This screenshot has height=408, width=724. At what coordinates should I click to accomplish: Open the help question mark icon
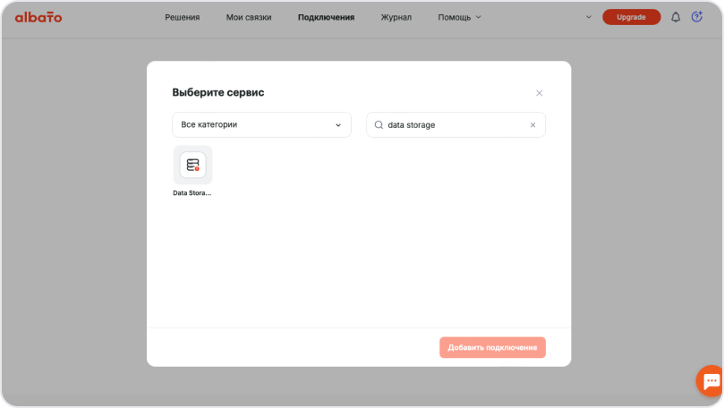coord(697,17)
